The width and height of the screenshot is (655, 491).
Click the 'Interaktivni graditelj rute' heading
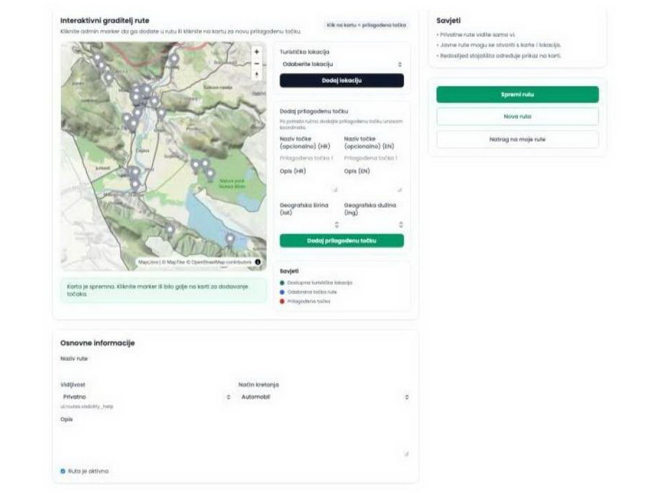point(105,20)
